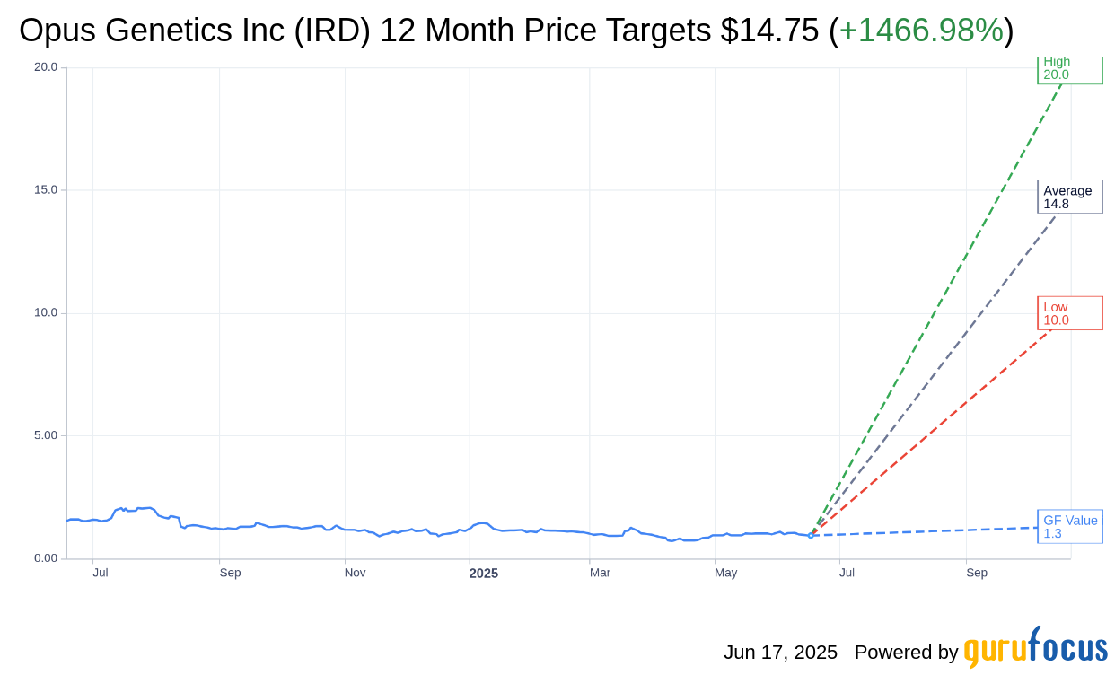The image size is (1115, 675).
Task: Select the High 20.0 target label
Action: click(x=1069, y=69)
